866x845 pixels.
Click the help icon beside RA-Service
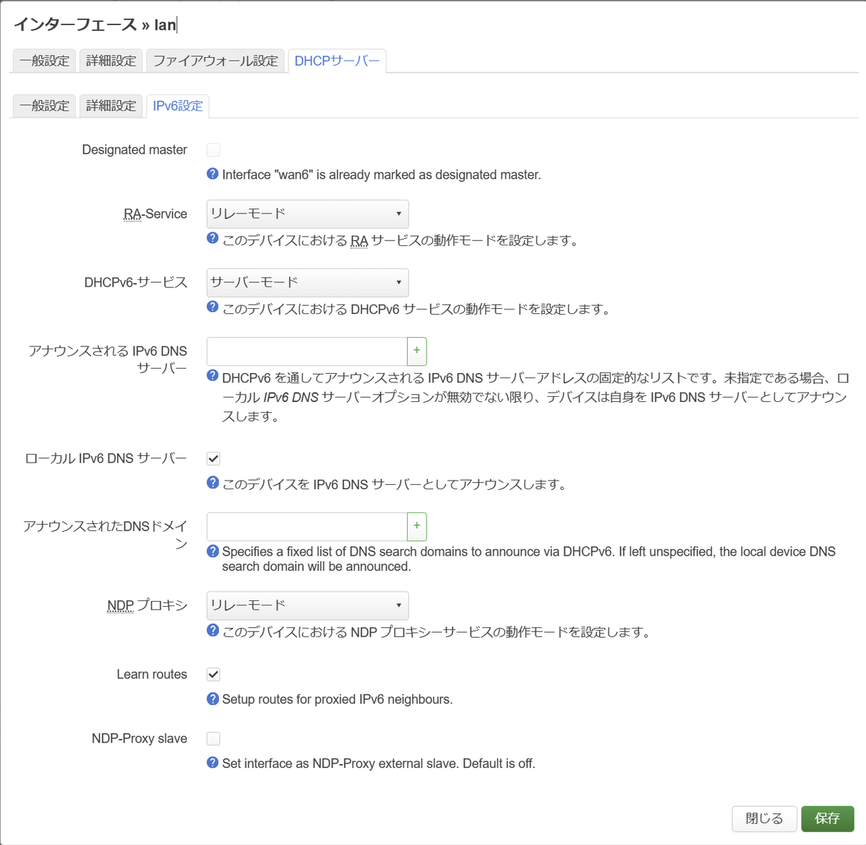(212, 240)
